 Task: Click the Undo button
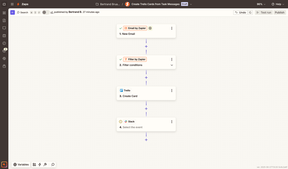coord(240,12)
